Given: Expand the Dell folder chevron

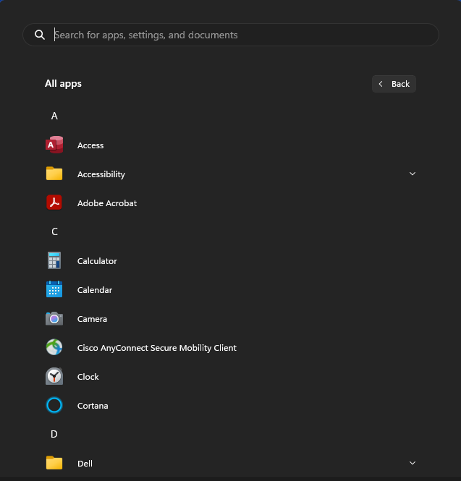Looking at the screenshot, I should pyautogui.click(x=413, y=463).
